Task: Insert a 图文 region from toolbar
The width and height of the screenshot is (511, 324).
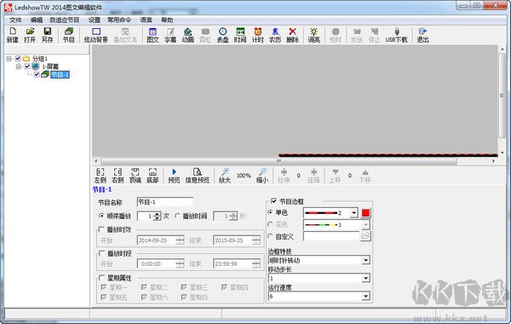Action: point(152,35)
